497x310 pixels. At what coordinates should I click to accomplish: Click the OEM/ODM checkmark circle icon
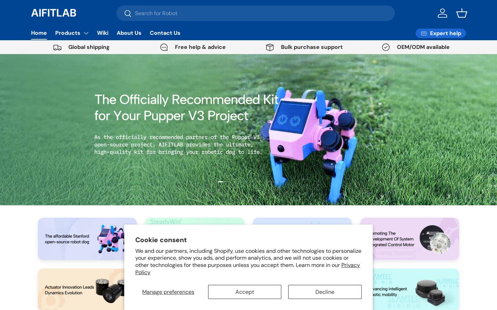(386, 47)
